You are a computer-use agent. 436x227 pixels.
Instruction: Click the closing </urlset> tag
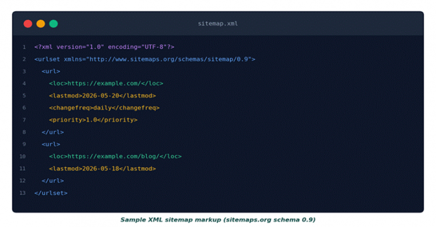pyautogui.click(x=51, y=193)
